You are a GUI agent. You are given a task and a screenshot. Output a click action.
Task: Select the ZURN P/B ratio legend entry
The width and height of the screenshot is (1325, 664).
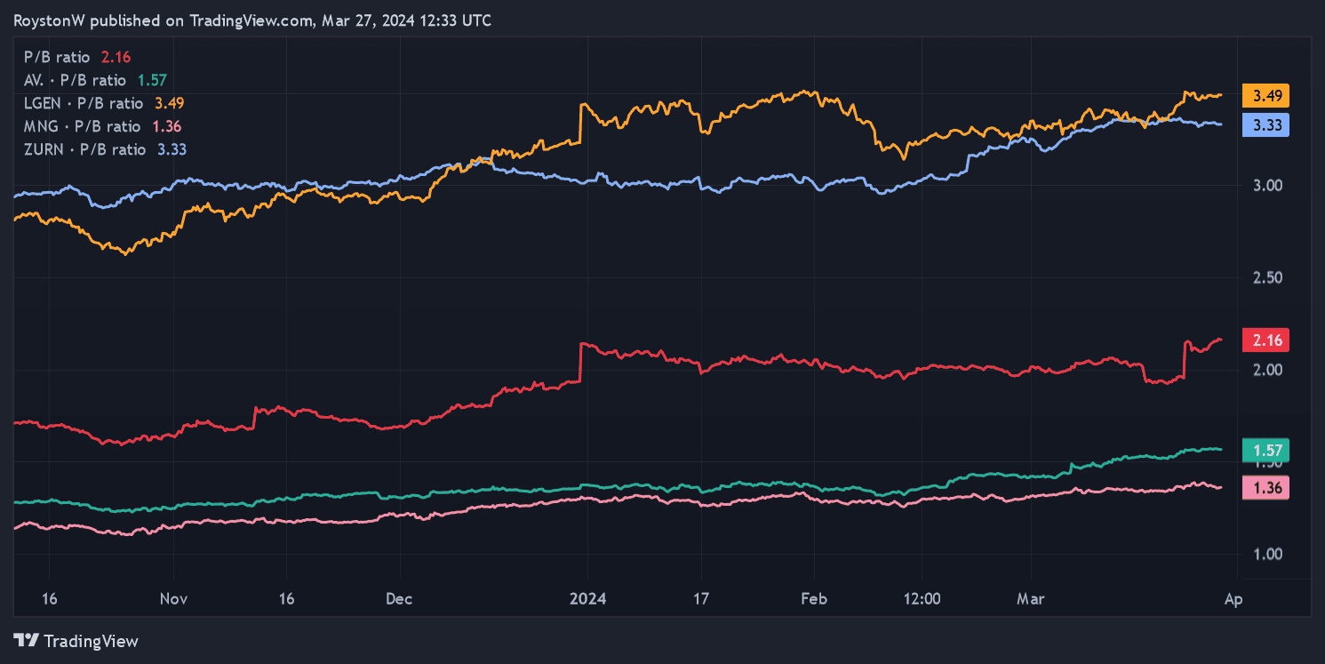click(x=105, y=149)
